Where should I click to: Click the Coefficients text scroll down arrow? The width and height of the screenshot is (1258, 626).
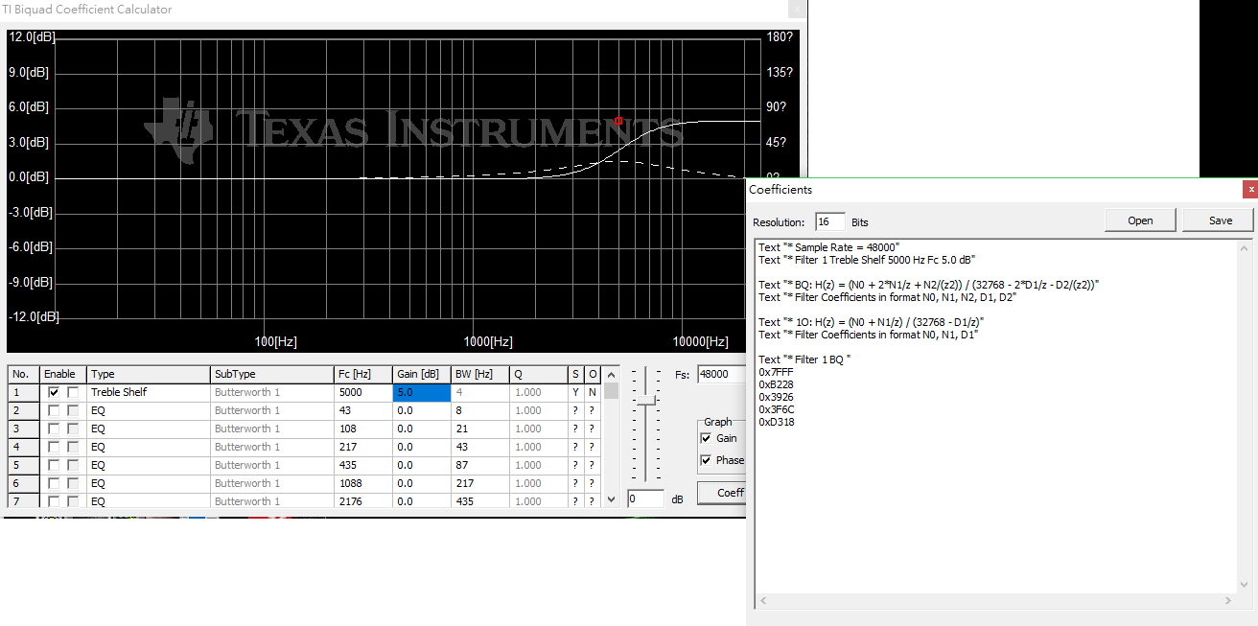(1245, 584)
